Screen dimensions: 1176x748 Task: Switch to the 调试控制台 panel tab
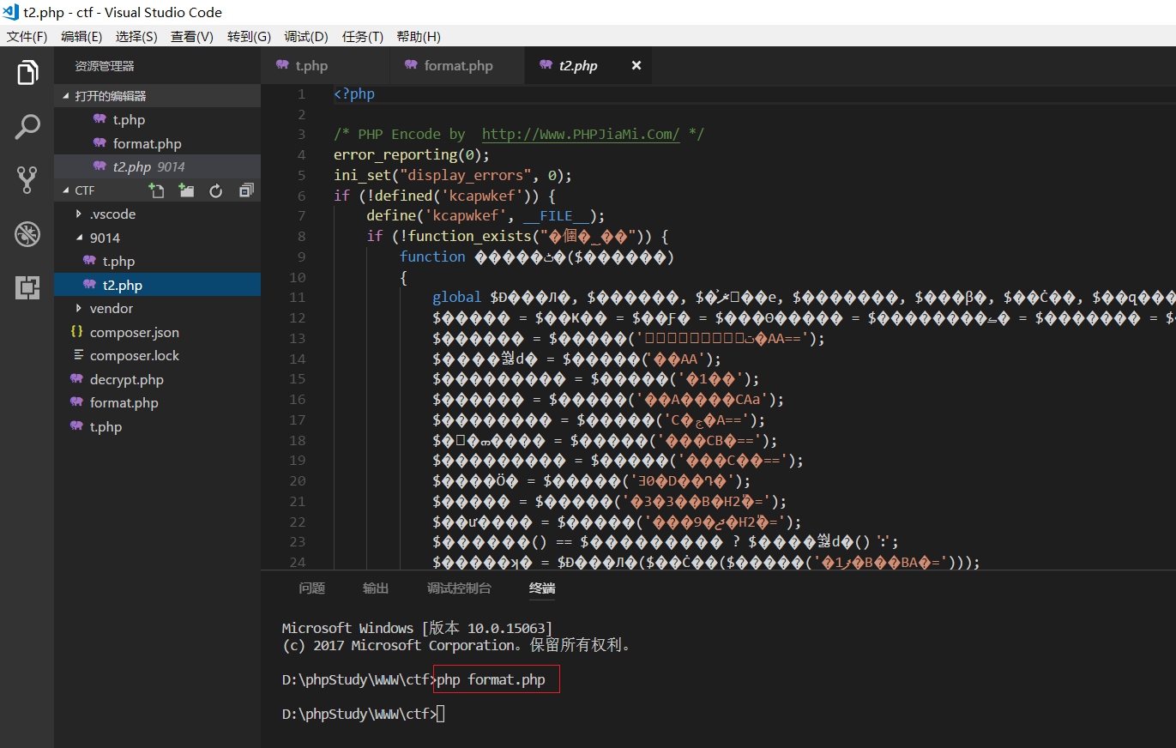pos(459,588)
